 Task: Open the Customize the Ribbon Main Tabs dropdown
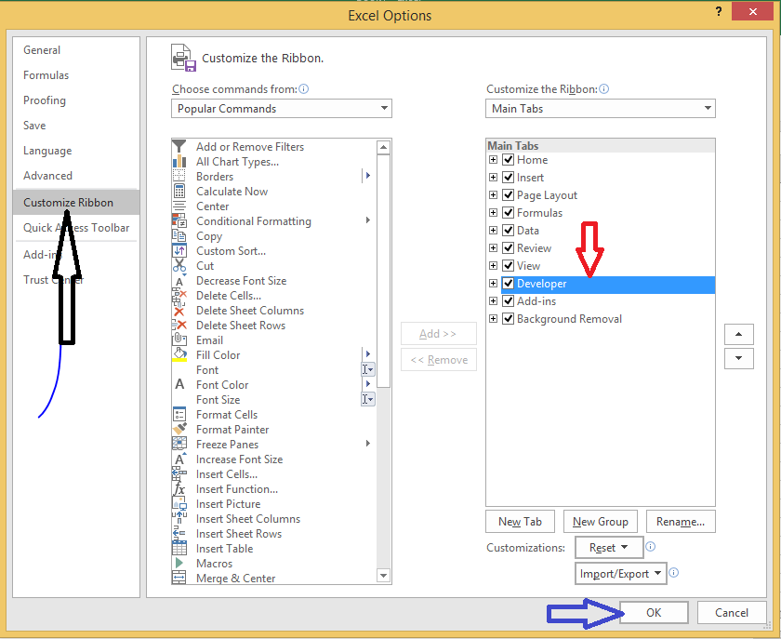(x=601, y=108)
